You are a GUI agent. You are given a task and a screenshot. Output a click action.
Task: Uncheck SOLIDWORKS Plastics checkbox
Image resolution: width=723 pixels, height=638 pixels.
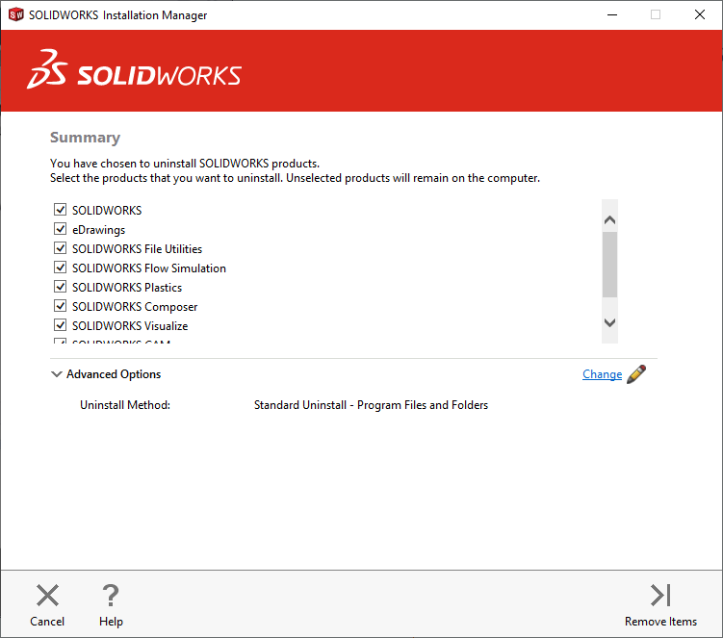tap(60, 287)
